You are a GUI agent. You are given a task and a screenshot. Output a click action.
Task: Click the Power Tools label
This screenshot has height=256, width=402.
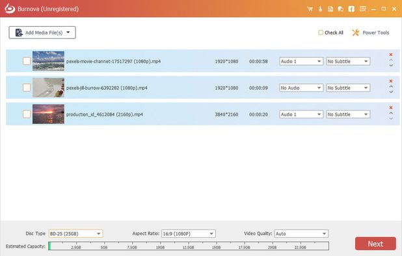point(375,32)
